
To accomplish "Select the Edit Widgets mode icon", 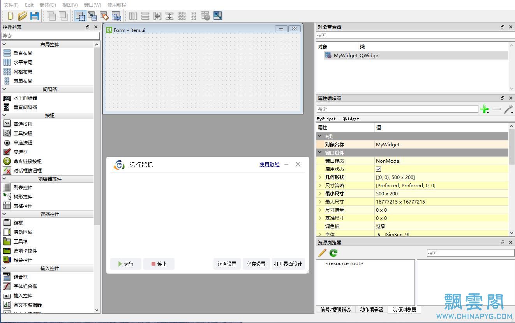I will (x=81, y=16).
